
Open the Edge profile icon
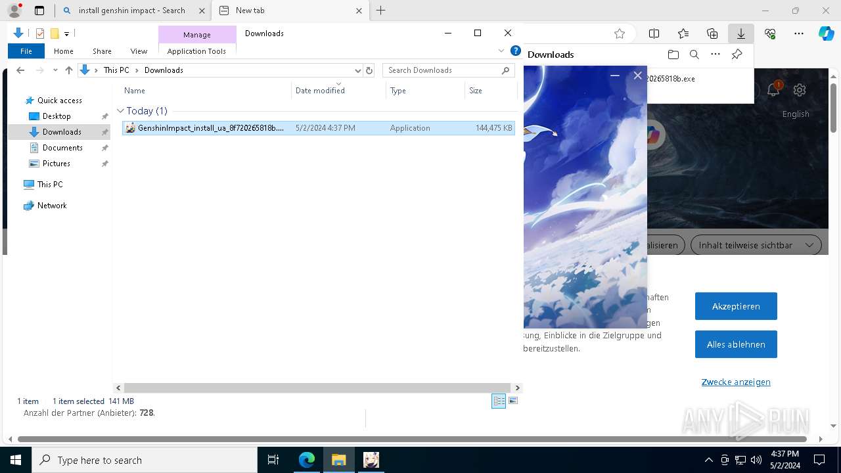click(x=14, y=11)
